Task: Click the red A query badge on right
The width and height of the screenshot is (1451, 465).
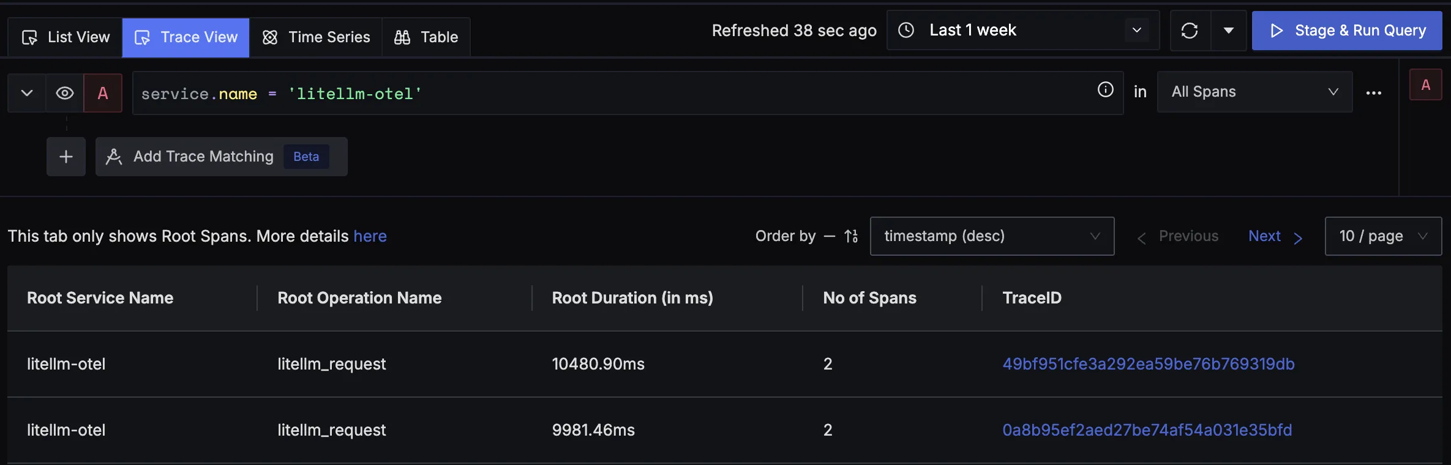Action: tap(1425, 85)
